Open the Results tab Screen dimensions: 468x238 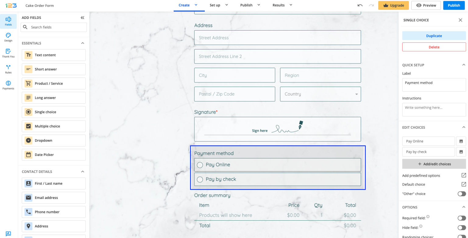282,5
